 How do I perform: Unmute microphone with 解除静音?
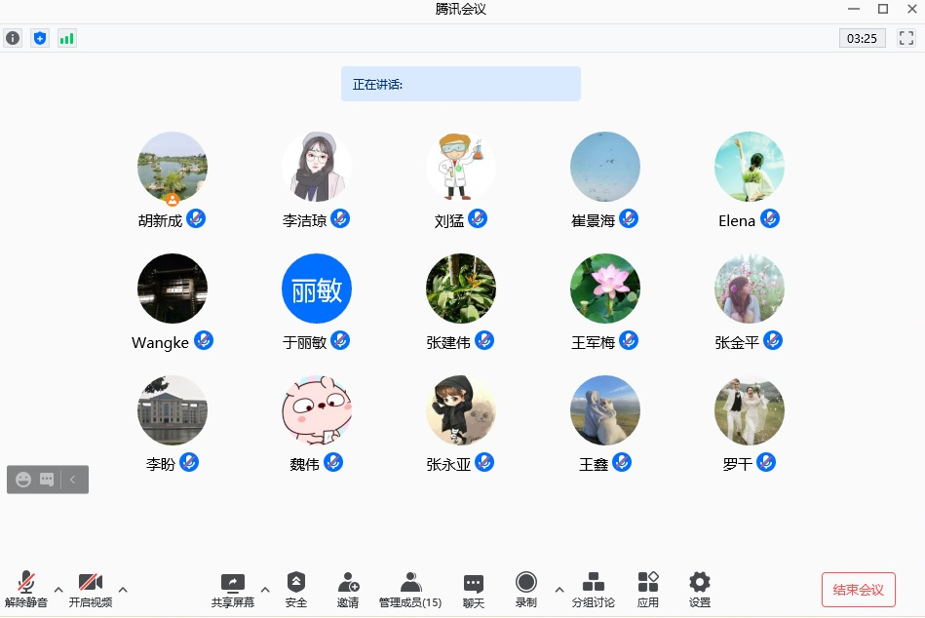[26, 590]
